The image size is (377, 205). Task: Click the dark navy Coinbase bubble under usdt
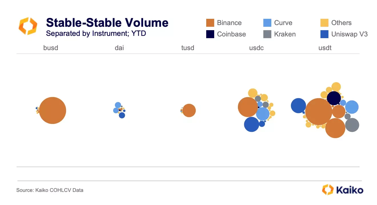coord(334,98)
